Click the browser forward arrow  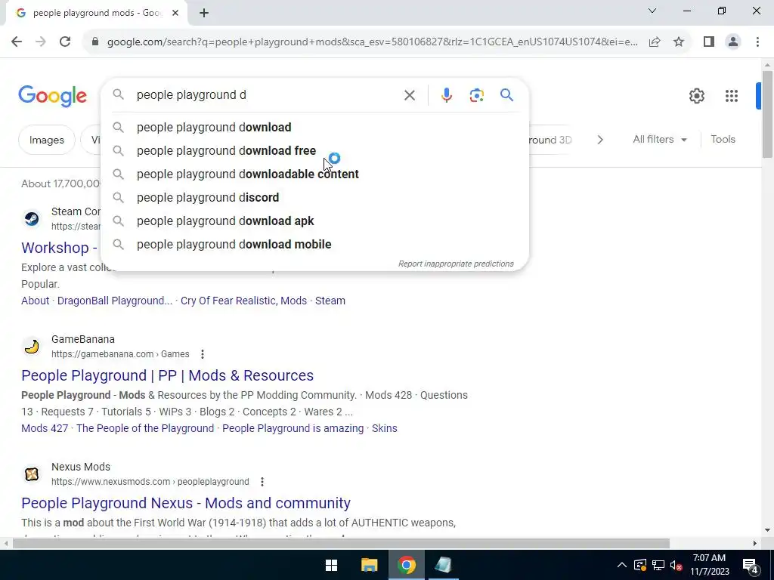point(41,42)
